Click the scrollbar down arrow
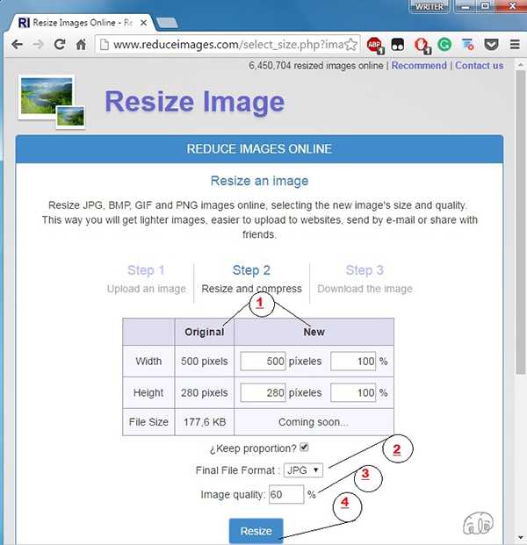Screen dimensions: 527x545 [x=520, y=538]
